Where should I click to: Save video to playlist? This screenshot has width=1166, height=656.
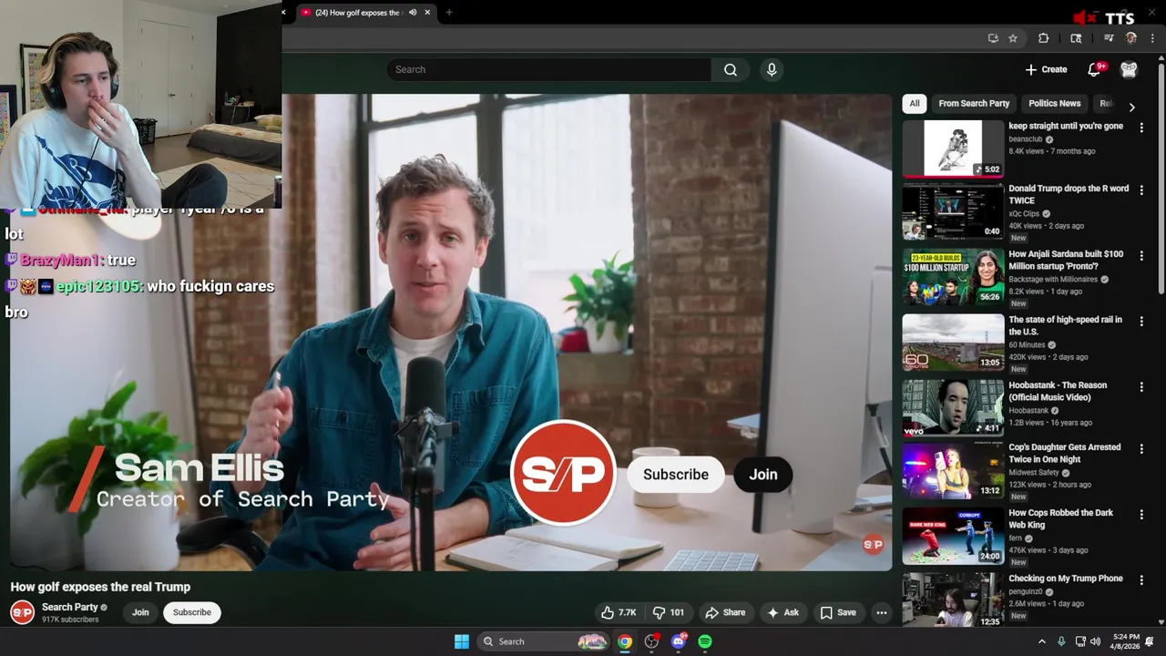pos(838,612)
